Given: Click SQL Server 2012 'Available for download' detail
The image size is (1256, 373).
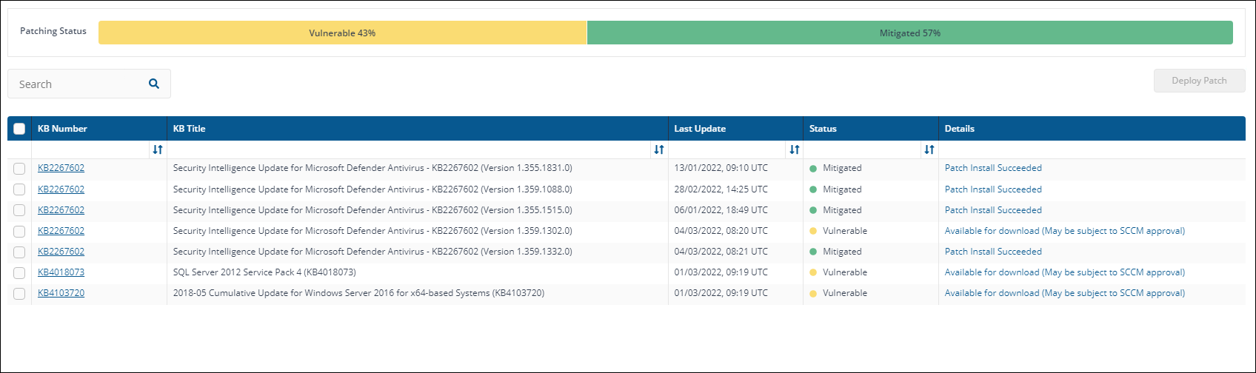Looking at the screenshot, I should click(x=1064, y=272).
